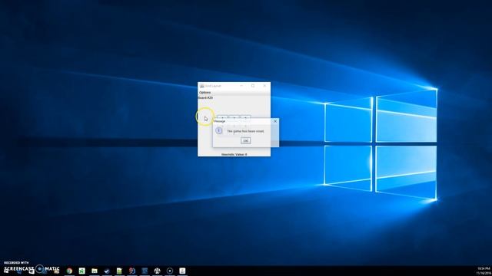Close the Message dialog with X
This screenshot has height=276, width=492.
[275, 121]
